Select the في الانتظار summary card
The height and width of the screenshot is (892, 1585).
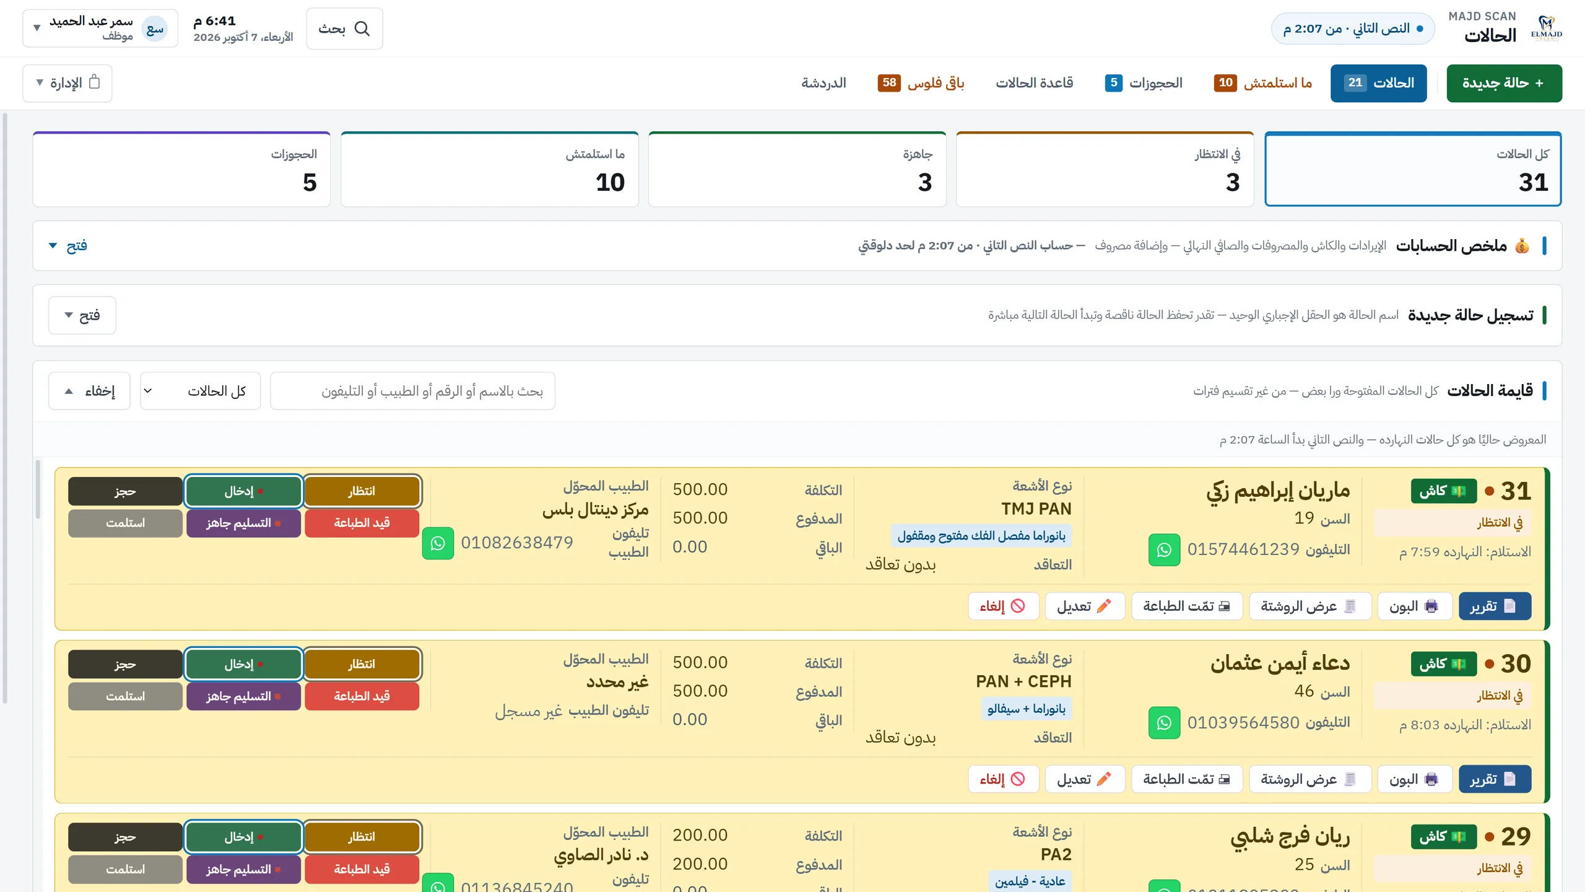(1105, 169)
